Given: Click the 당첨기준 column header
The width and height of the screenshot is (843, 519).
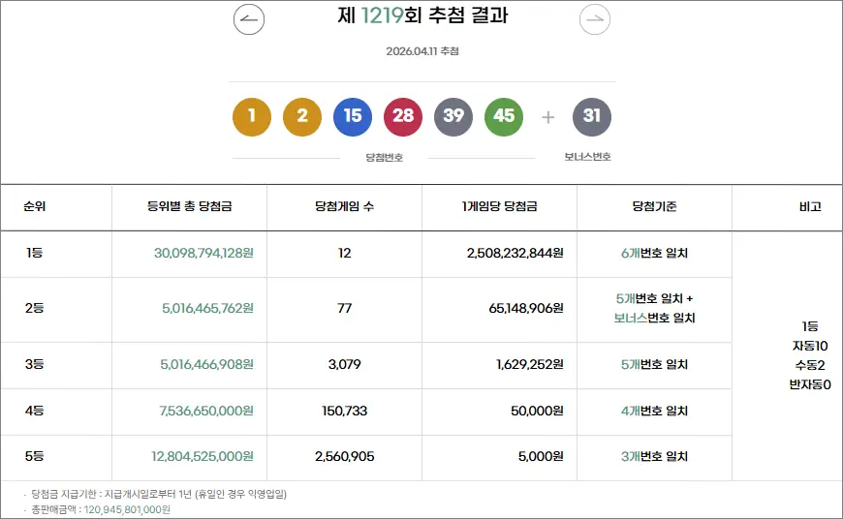Looking at the screenshot, I should [654, 207].
